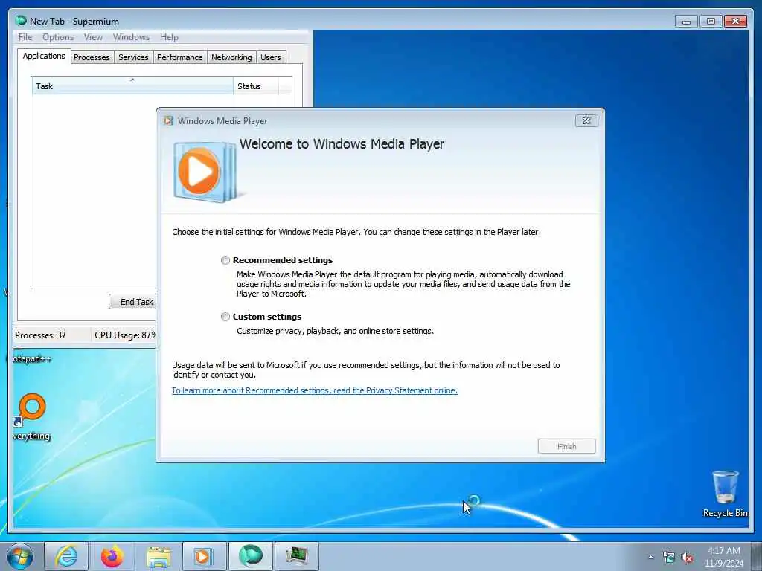
Task: Open the Help menu in Task Manager
Action: pyautogui.click(x=169, y=37)
